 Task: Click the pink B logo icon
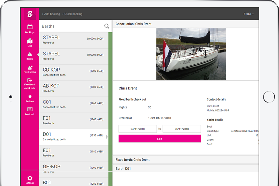coord(30,14)
